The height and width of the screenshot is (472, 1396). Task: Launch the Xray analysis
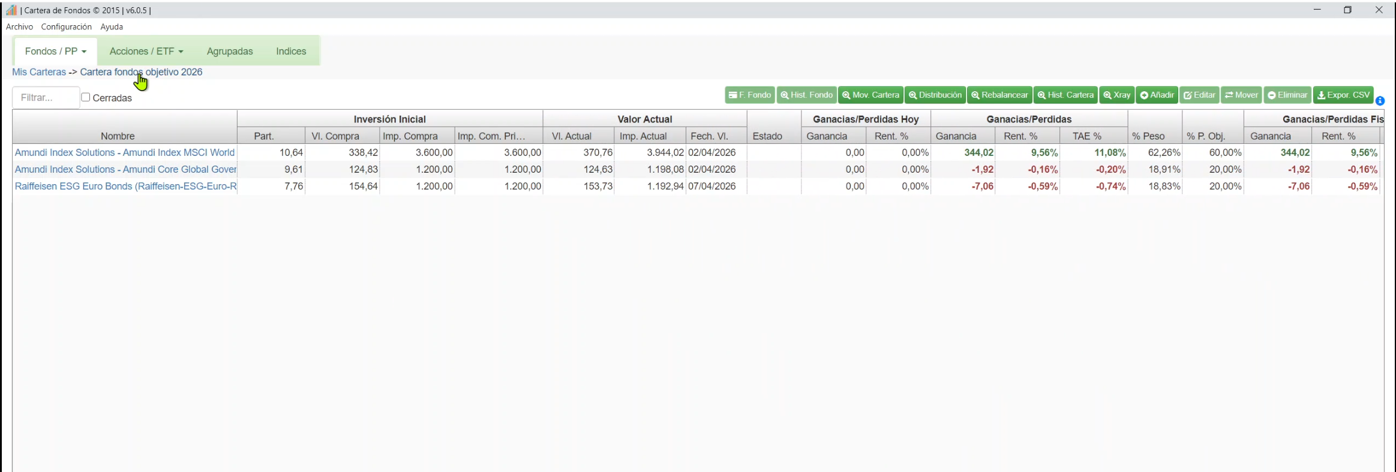[1116, 95]
